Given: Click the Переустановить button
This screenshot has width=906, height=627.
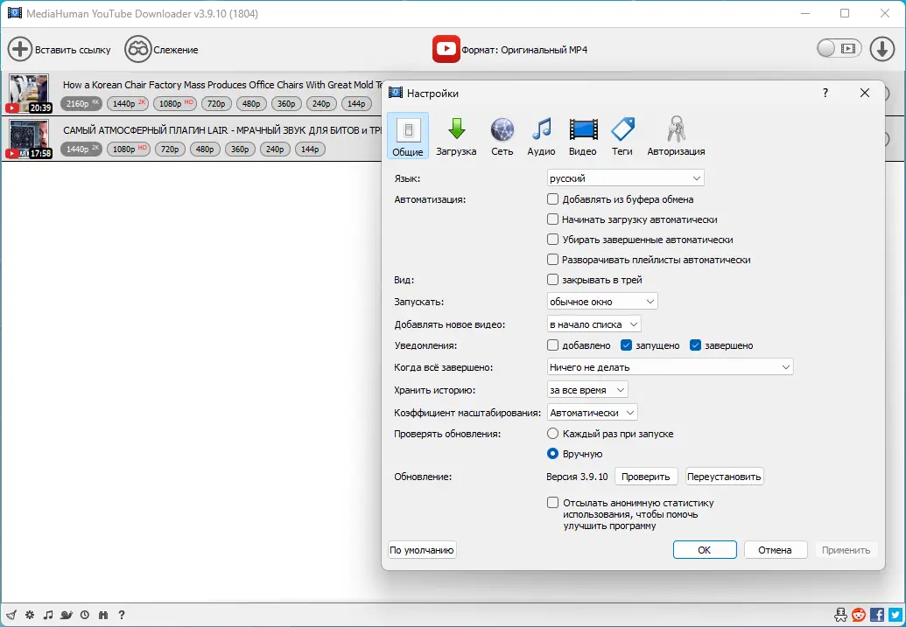Looking at the screenshot, I should (x=724, y=477).
